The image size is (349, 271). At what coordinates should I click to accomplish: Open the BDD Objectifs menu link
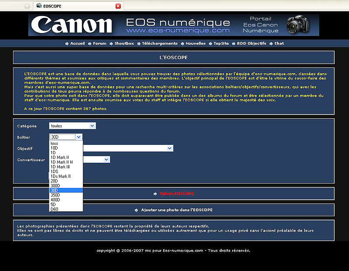[x=252, y=43]
